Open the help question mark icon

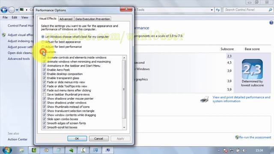click(x=271, y=23)
